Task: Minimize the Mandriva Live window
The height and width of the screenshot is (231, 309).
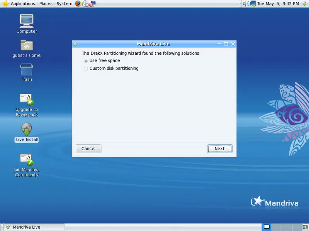Action: (x=219, y=44)
